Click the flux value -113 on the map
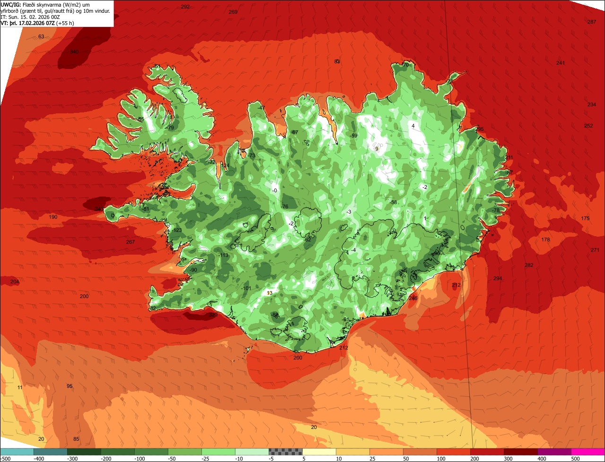This screenshot has width=605, height=462. click(x=223, y=255)
